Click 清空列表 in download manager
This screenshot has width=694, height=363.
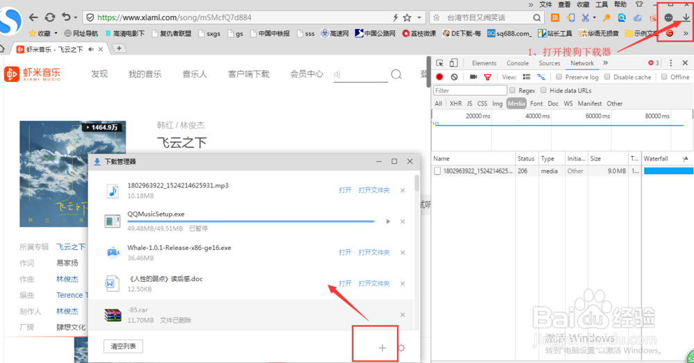click(123, 346)
